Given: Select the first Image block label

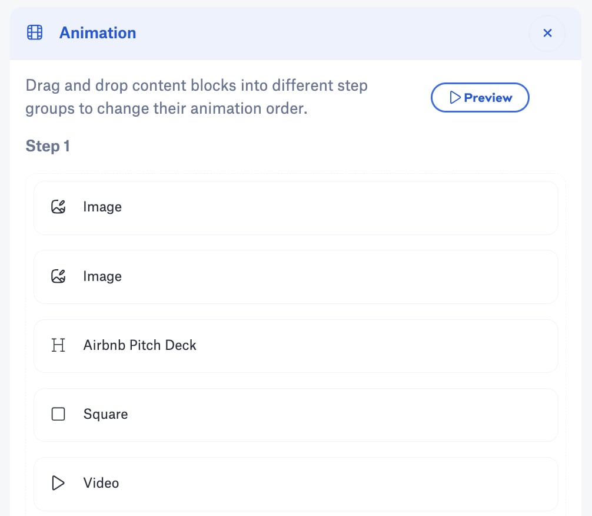Looking at the screenshot, I should [102, 207].
